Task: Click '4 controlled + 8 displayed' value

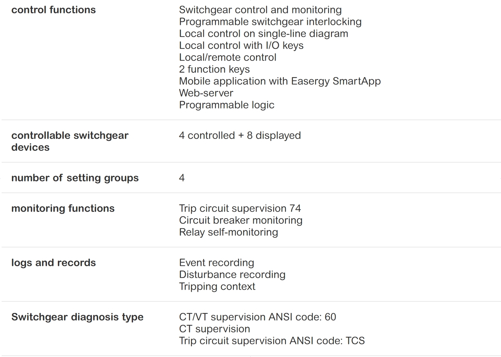Action: click(240, 136)
